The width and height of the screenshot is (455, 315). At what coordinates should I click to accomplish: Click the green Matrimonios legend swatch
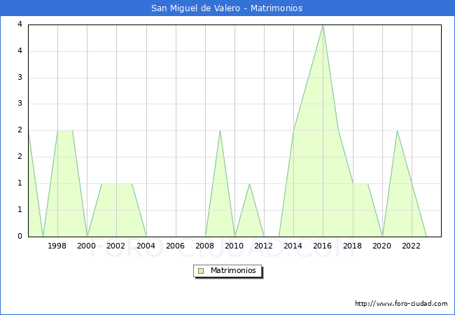(x=201, y=271)
